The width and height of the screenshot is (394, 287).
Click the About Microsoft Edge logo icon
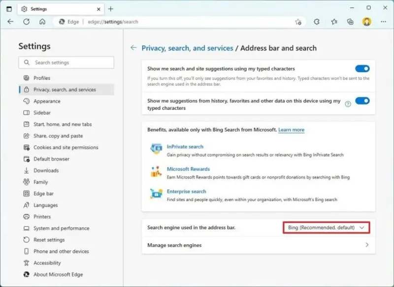pos(27,274)
